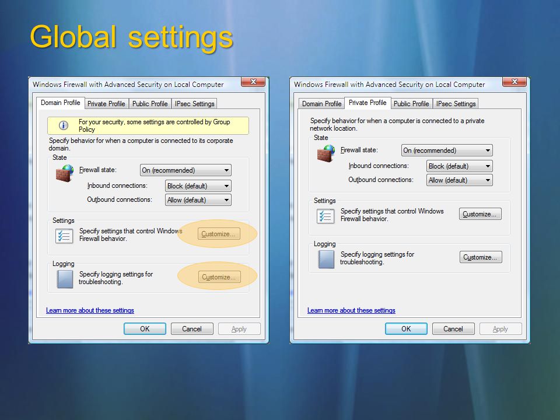Click 'Logging' group label in right dialog

[x=325, y=244]
